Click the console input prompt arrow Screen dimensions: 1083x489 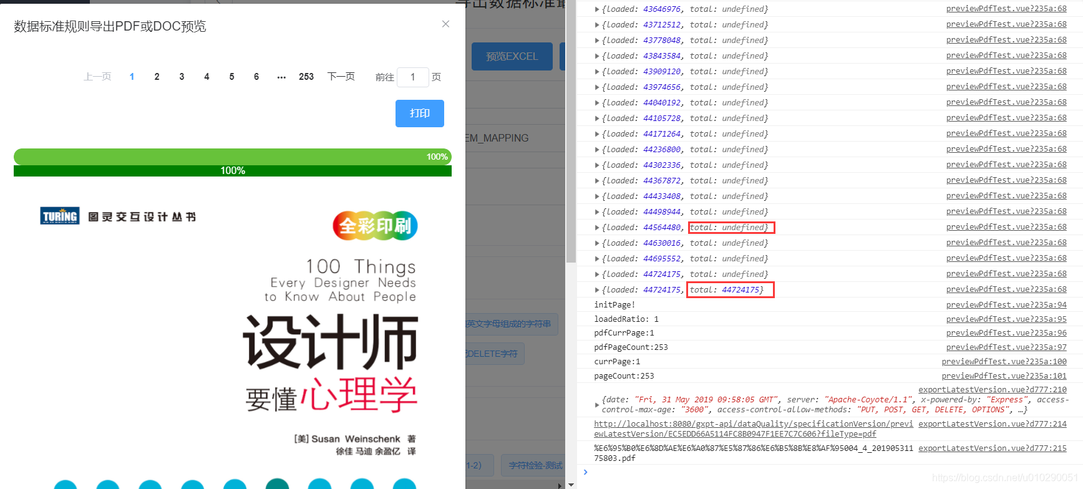[585, 472]
